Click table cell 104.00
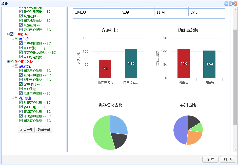 coord(96,12)
